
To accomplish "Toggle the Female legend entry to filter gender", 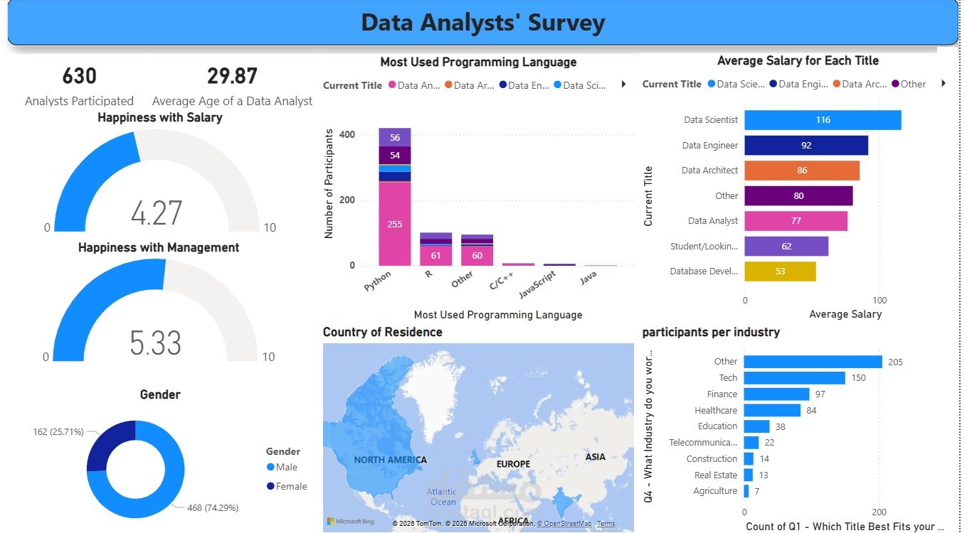I will pos(287,486).
